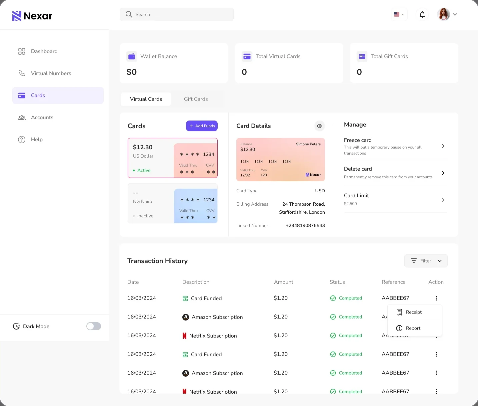Click the Dark Mode moon icon

16,326
